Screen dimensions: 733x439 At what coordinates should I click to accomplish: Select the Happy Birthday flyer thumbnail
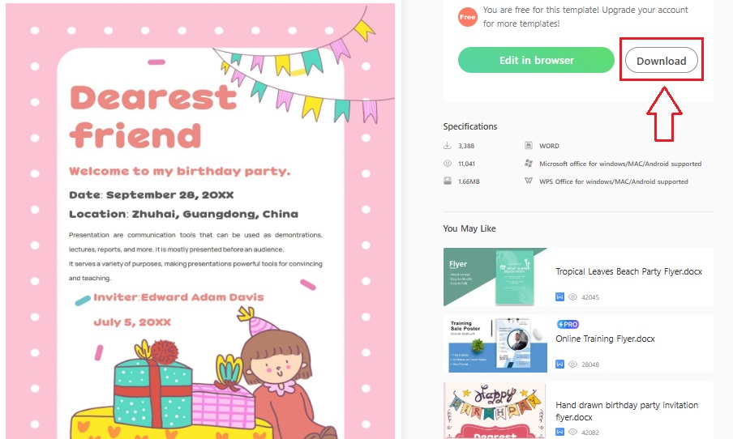[495, 410]
